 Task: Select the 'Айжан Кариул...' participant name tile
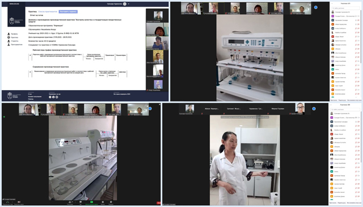pos(212,108)
